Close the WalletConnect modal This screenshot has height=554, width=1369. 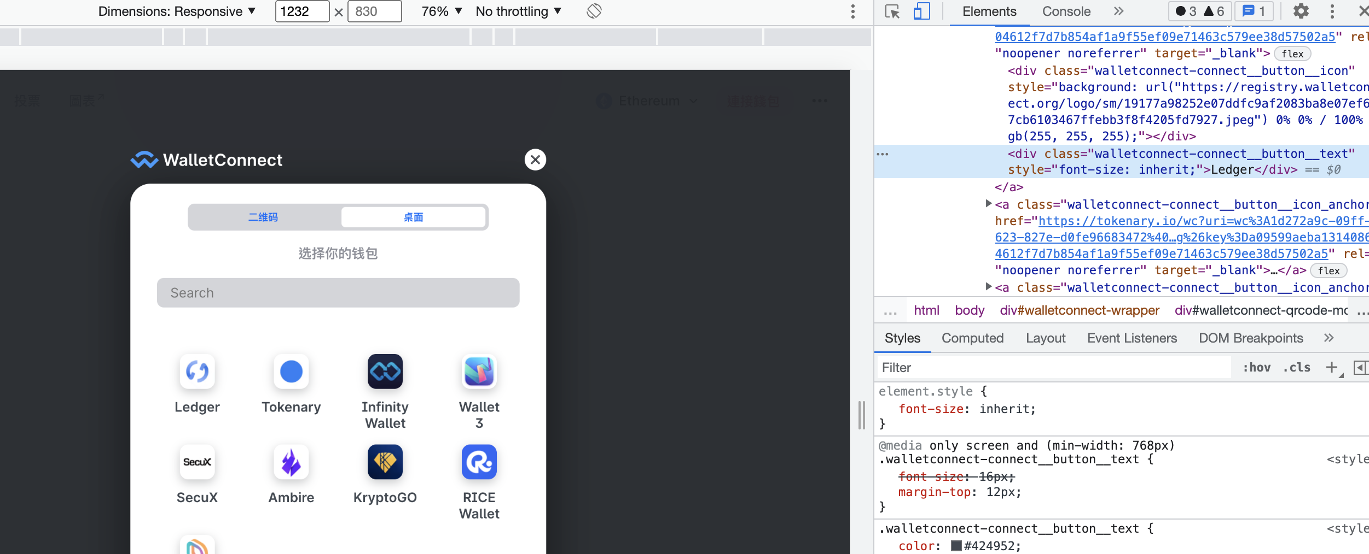[535, 160]
